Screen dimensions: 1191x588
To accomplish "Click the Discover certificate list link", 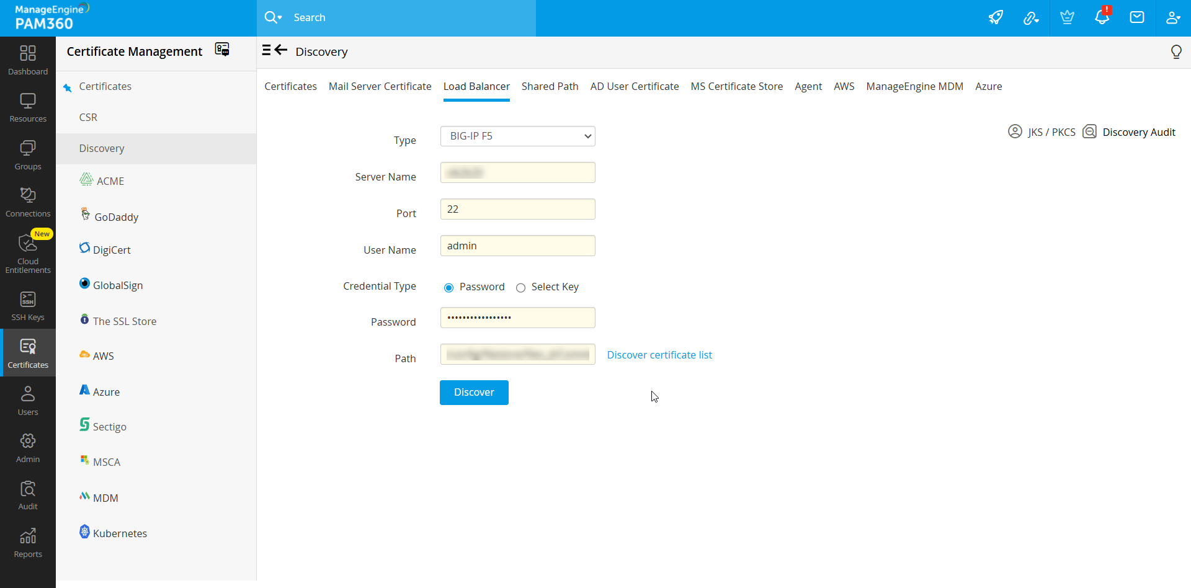I will coord(659,355).
